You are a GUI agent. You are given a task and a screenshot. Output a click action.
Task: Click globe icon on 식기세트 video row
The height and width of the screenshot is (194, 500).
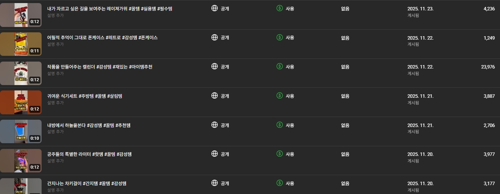tap(215, 95)
